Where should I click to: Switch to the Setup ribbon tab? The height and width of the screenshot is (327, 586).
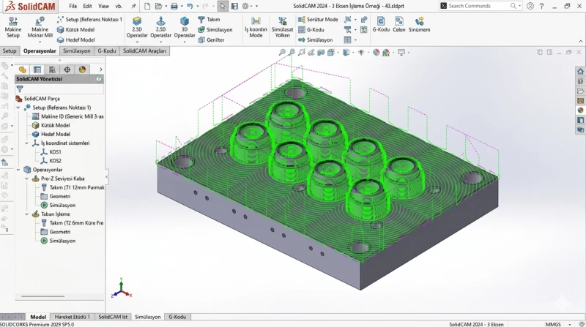point(10,50)
